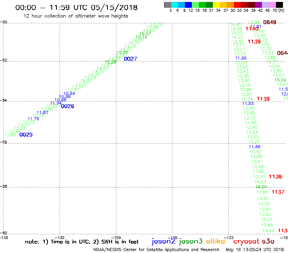
Task: Click the orange swatch in the color scale
Action: click(230, 5)
